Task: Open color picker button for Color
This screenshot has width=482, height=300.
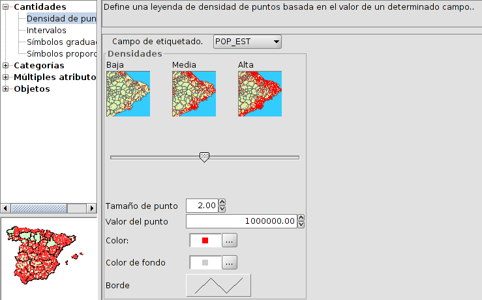Action: click(229, 241)
